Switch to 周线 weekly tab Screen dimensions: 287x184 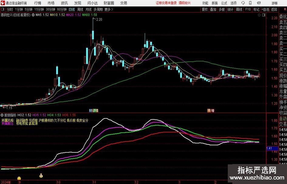[80, 9]
